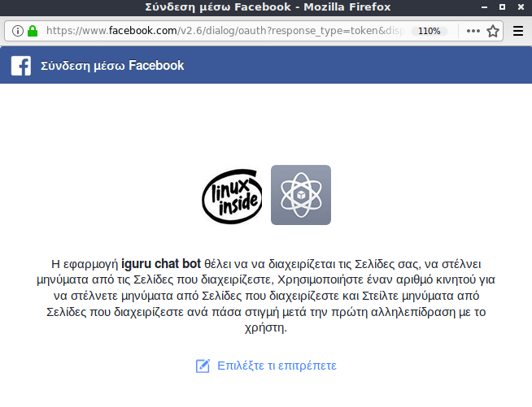The width and height of the screenshot is (532, 407).
Task: Click the green secure connection padlock
Action: [x=33, y=31]
